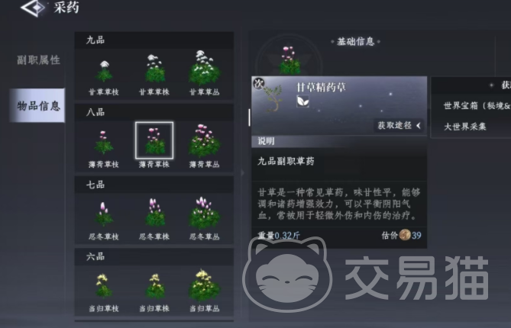511x328 pixels.
Task: Switch to the 副职属性 tab
Action: click(x=38, y=60)
